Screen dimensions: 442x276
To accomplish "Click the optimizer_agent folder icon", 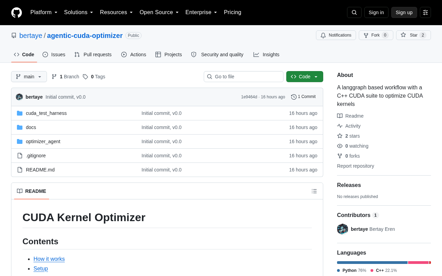I will (20, 141).
